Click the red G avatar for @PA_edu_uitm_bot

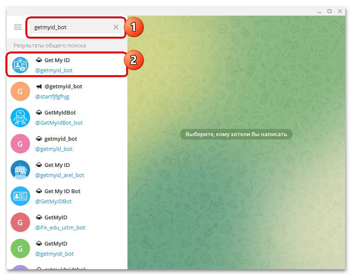(20, 222)
